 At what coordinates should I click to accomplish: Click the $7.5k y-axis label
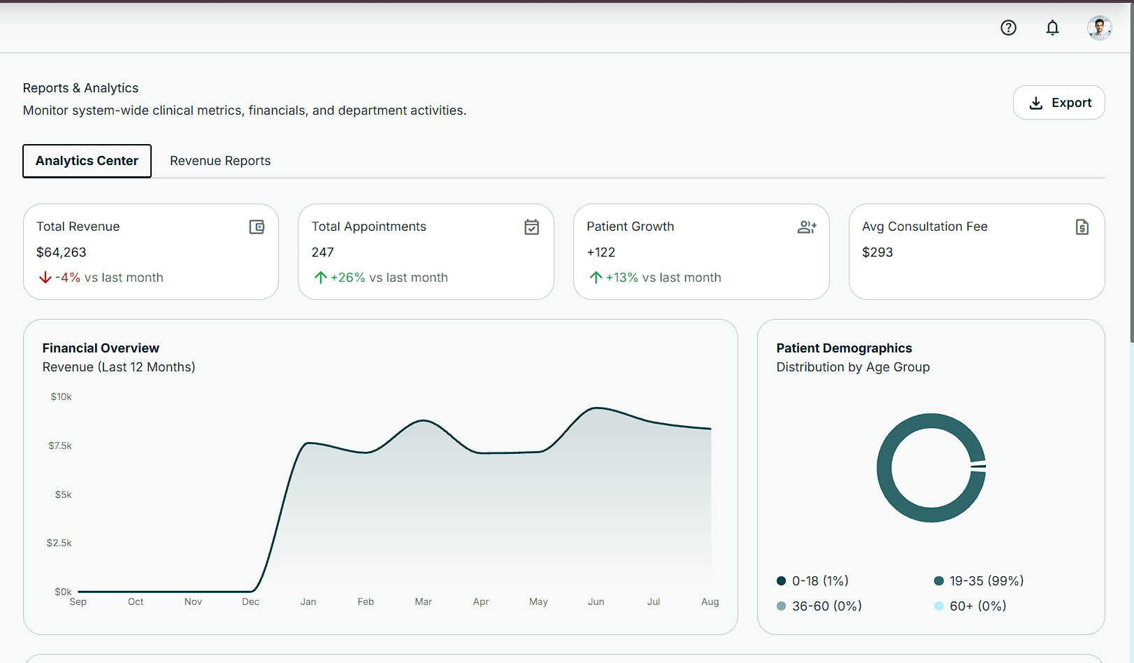(x=60, y=445)
